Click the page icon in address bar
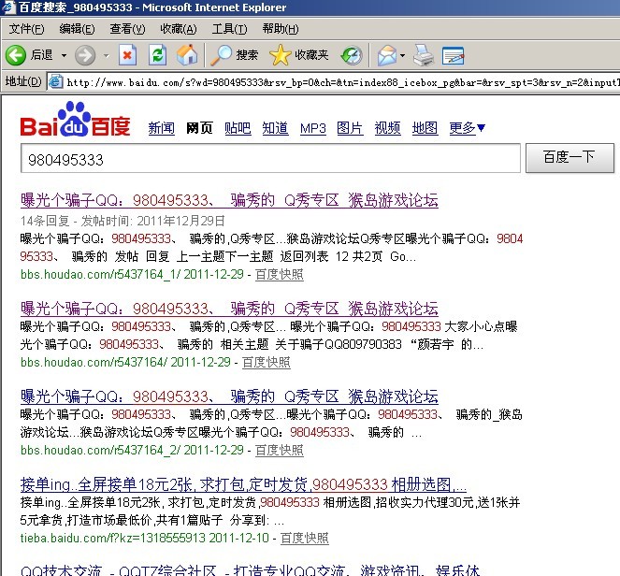The height and width of the screenshot is (576, 620). 56,81
